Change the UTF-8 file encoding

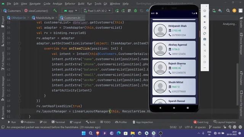tap(188, 127)
